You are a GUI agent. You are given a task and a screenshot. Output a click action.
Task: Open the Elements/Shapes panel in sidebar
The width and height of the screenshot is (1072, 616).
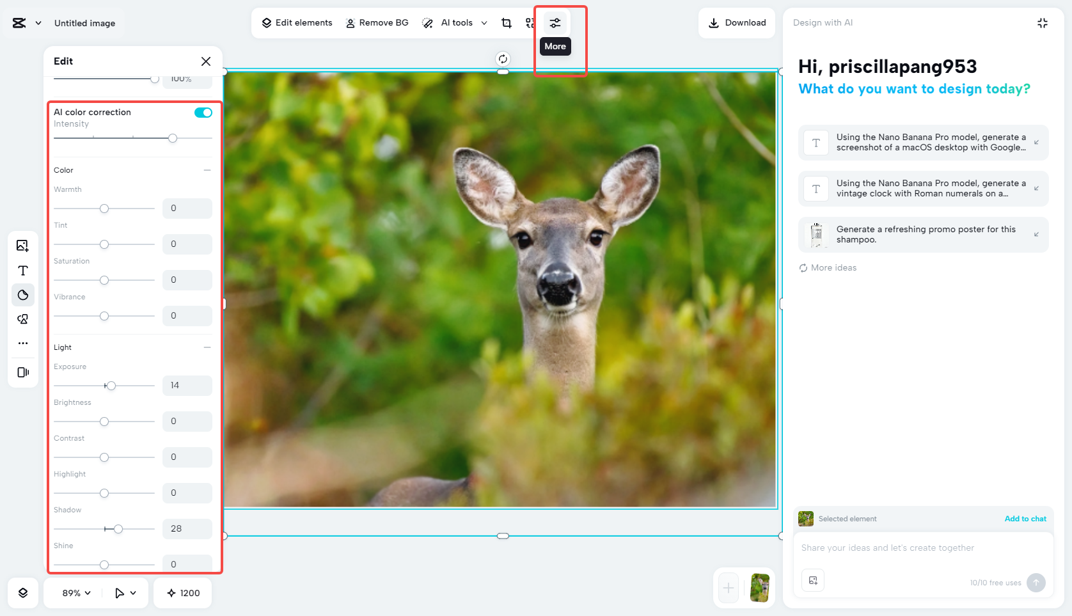[22, 319]
